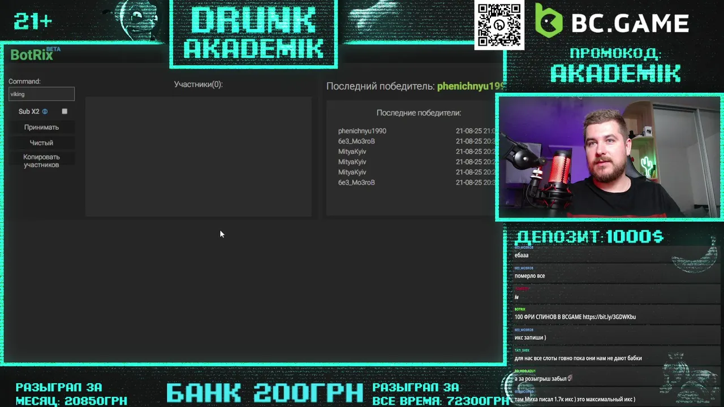724x407 pixels.
Task: Click chat message 'ебааа'
Action: point(522,256)
